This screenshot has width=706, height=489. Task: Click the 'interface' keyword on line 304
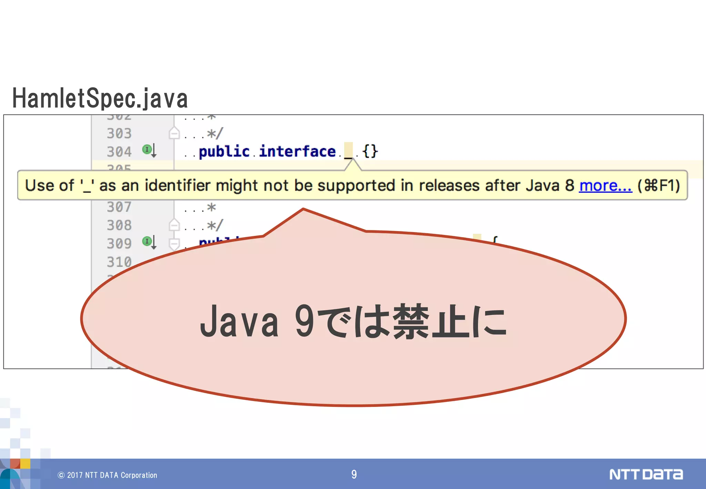pyautogui.click(x=297, y=151)
